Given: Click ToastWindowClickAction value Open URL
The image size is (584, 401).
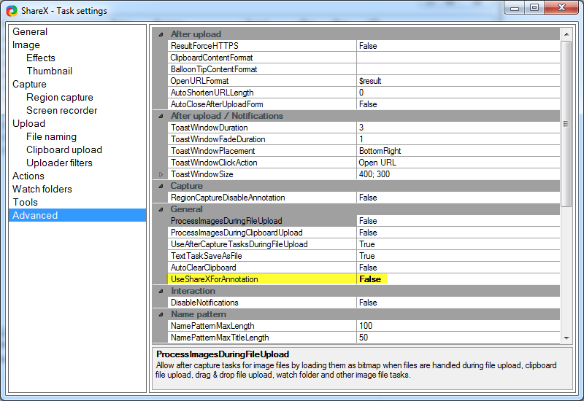Looking at the screenshot, I should pos(458,163).
